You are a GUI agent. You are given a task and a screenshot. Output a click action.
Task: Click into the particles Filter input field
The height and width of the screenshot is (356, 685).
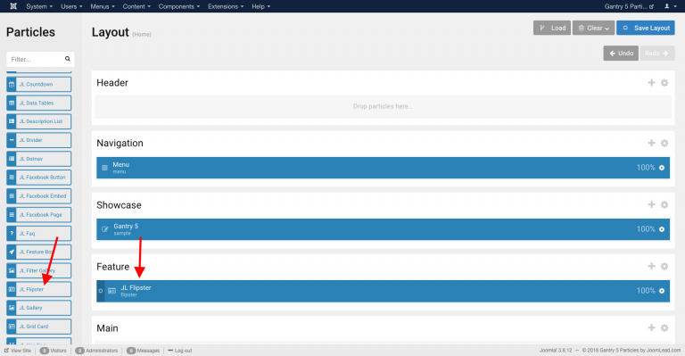point(36,59)
